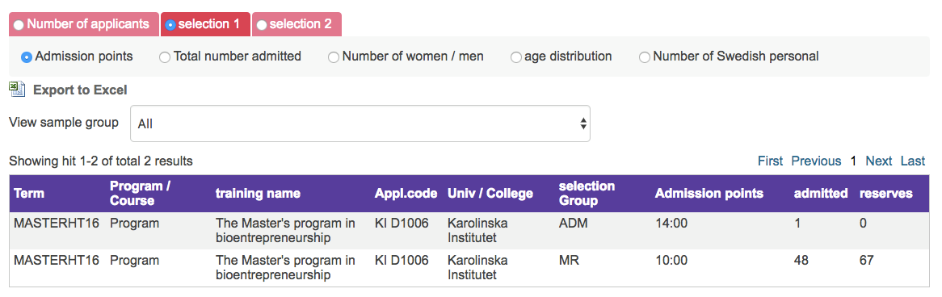The height and width of the screenshot is (297, 942).
Task: Open the View sample group dropdown
Action: (x=360, y=123)
